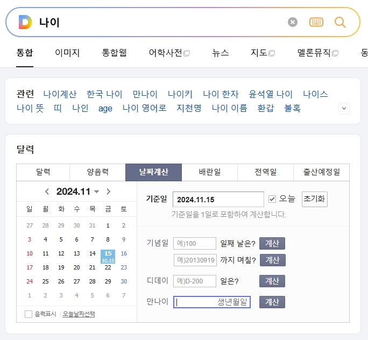
Task: Open the 2024.11 month dropdown
Action: click(96, 192)
